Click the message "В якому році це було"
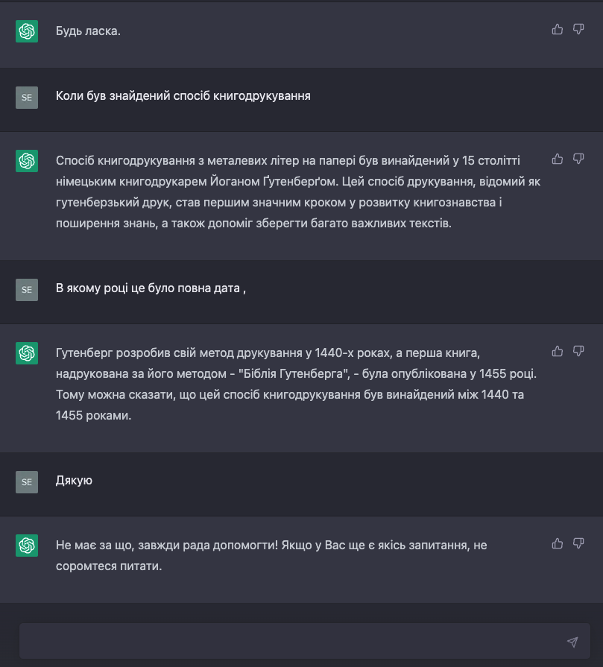603x667 pixels. click(x=151, y=288)
